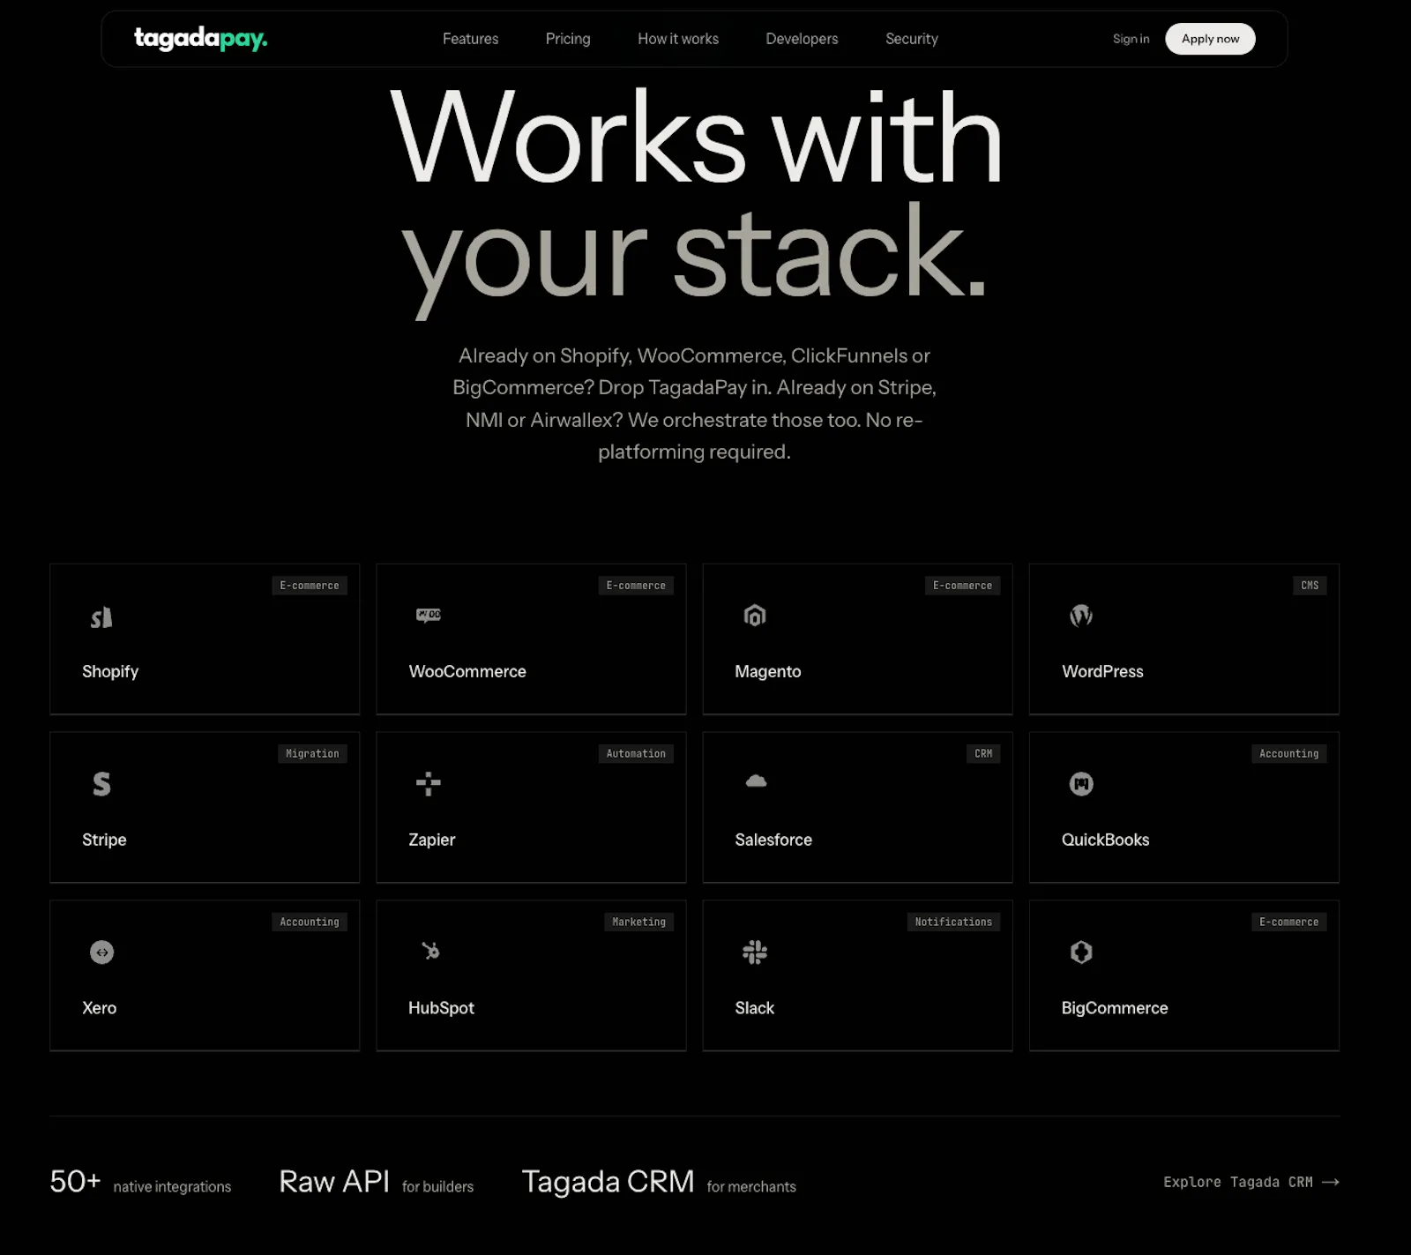Click the HubSpot card name
The image size is (1411, 1255).
[x=441, y=1008]
